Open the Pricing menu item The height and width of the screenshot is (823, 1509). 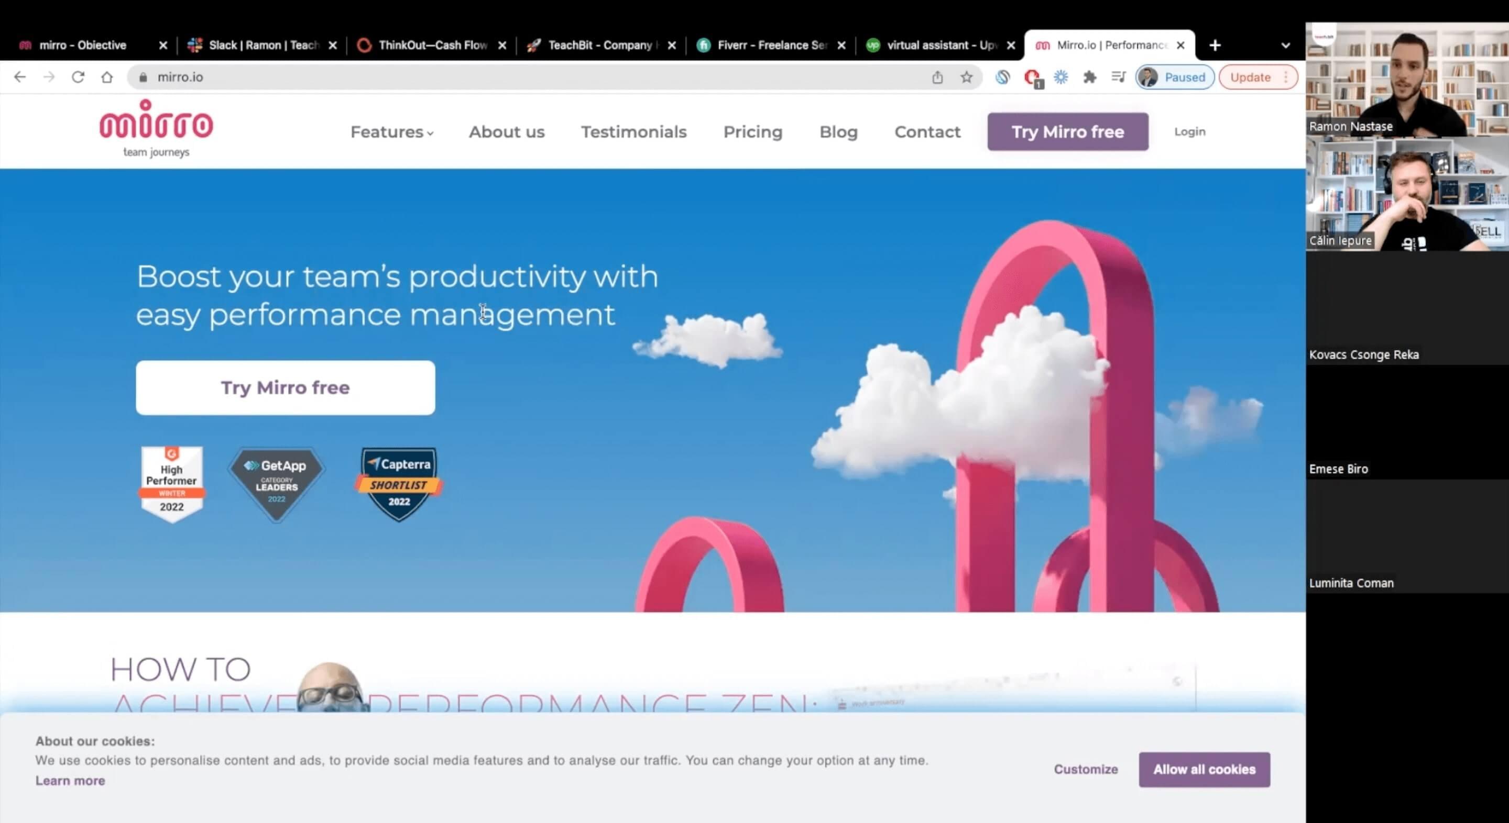(753, 132)
